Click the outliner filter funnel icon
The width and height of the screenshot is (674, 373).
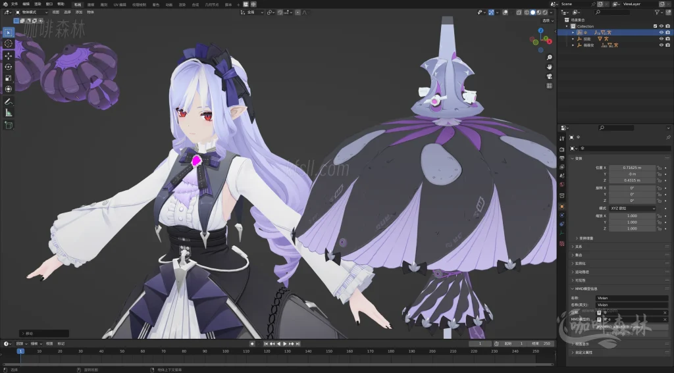click(x=658, y=12)
